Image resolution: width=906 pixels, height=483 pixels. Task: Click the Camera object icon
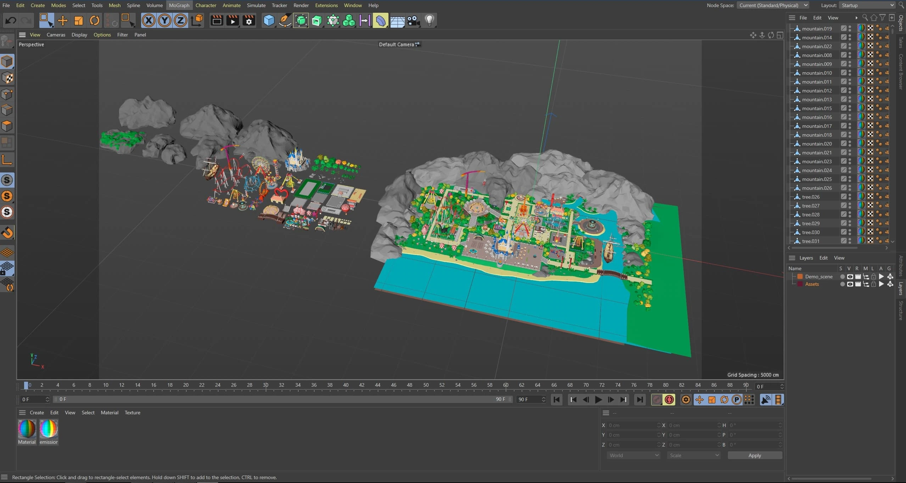coord(413,21)
